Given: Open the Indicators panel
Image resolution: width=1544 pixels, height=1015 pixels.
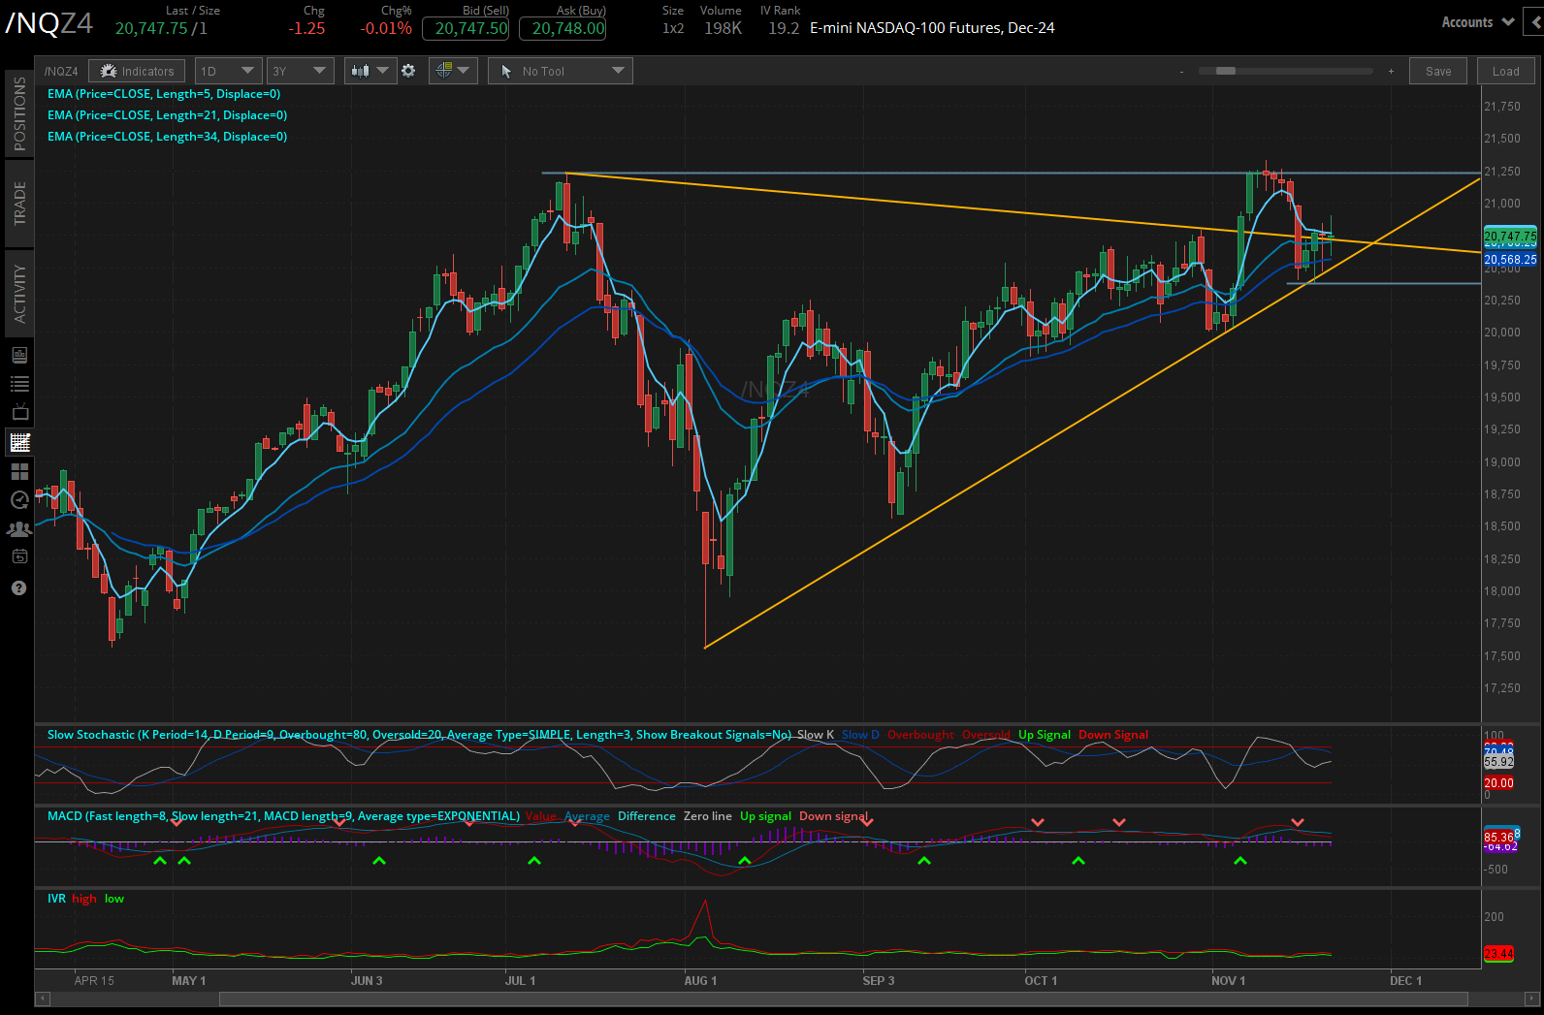Looking at the screenshot, I should (138, 71).
